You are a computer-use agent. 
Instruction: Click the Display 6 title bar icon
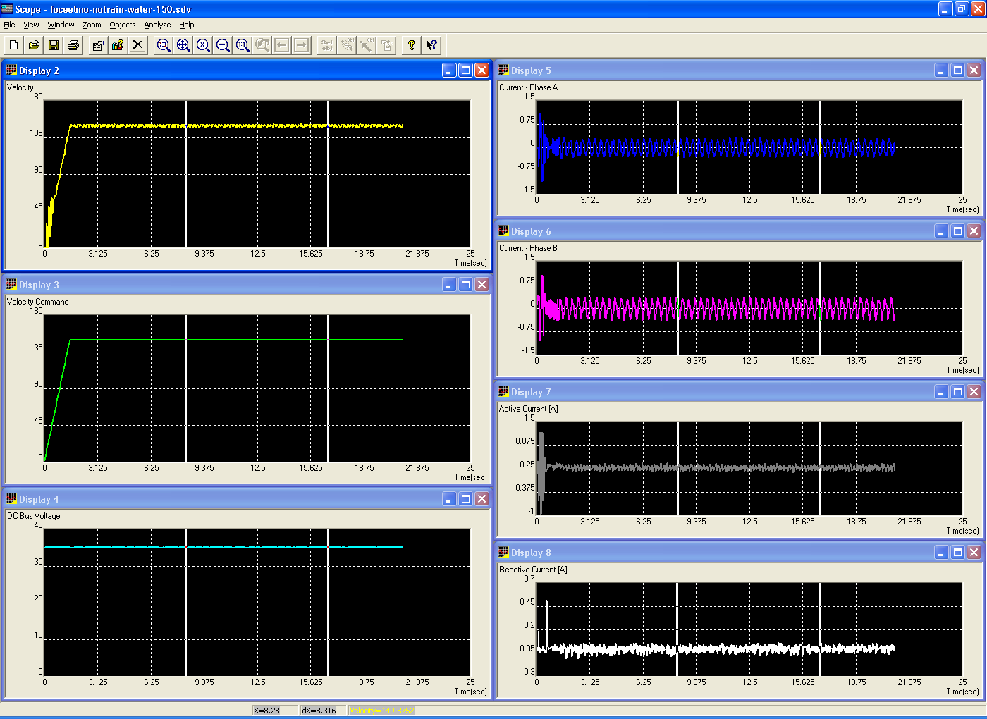pos(503,231)
